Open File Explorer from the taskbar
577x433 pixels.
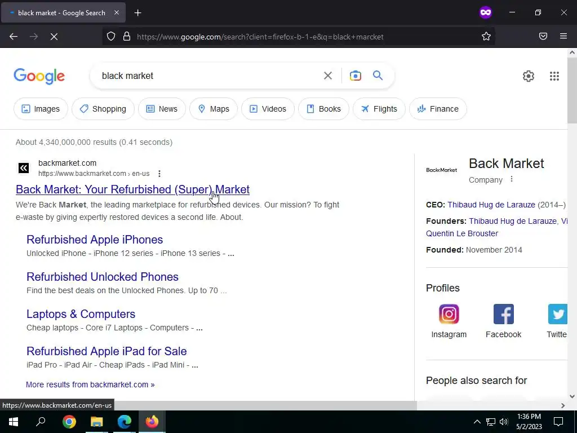click(x=97, y=422)
